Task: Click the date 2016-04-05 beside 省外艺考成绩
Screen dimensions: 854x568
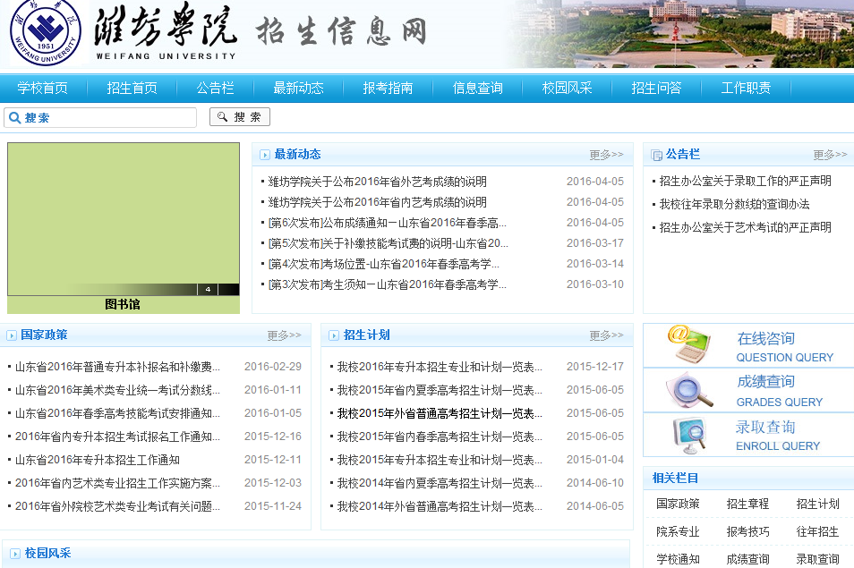Action: tap(595, 182)
